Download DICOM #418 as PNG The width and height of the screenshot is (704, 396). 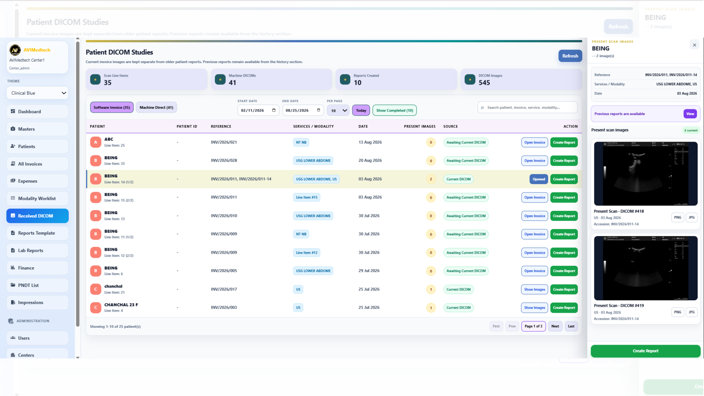pyautogui.click(x=678, y=217)
